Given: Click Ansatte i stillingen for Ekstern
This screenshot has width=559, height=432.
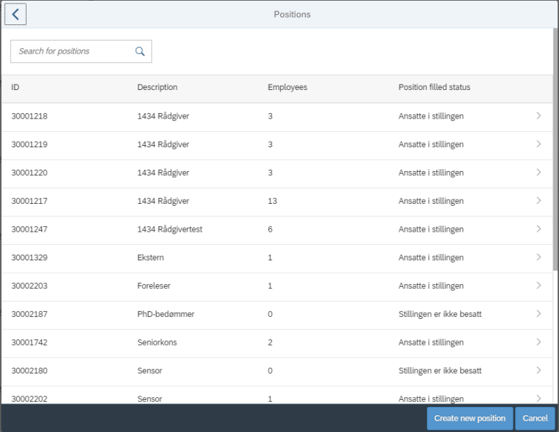Looking at the screenshot, I should 431,258.
